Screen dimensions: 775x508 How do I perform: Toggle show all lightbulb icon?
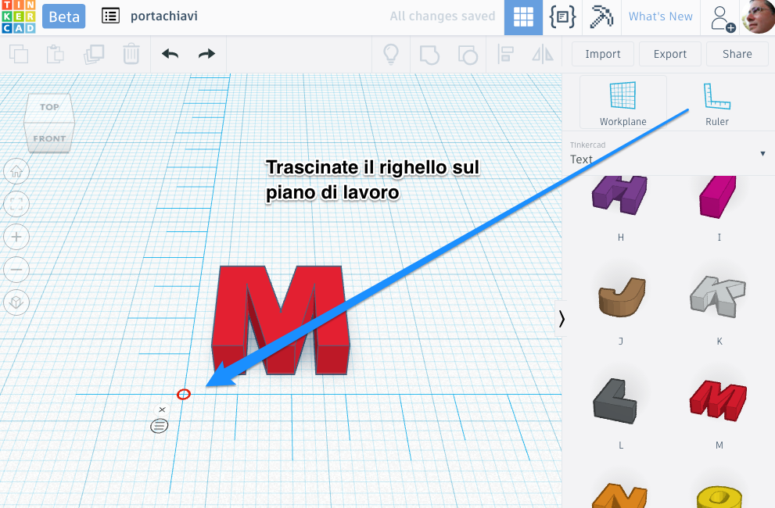pyautogui.click(x=390, y=54)
